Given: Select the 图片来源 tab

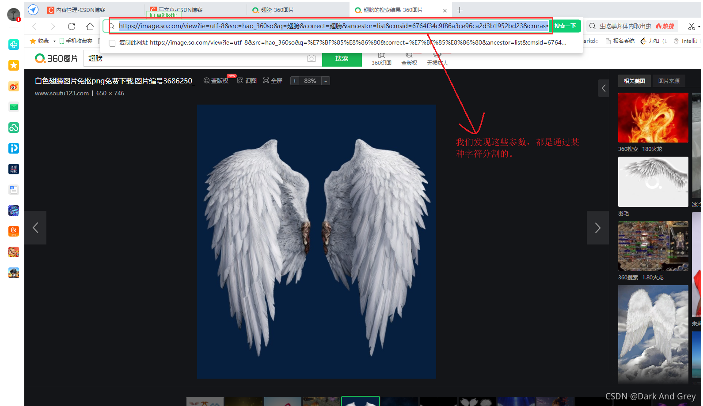Looking at the screenshot, I should coord(669,81).
